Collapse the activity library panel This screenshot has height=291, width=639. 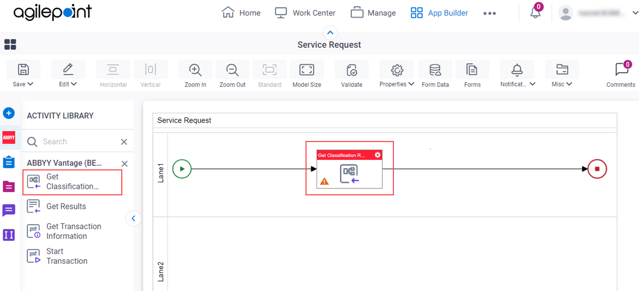pyautogui.click(x=133, y=218)
